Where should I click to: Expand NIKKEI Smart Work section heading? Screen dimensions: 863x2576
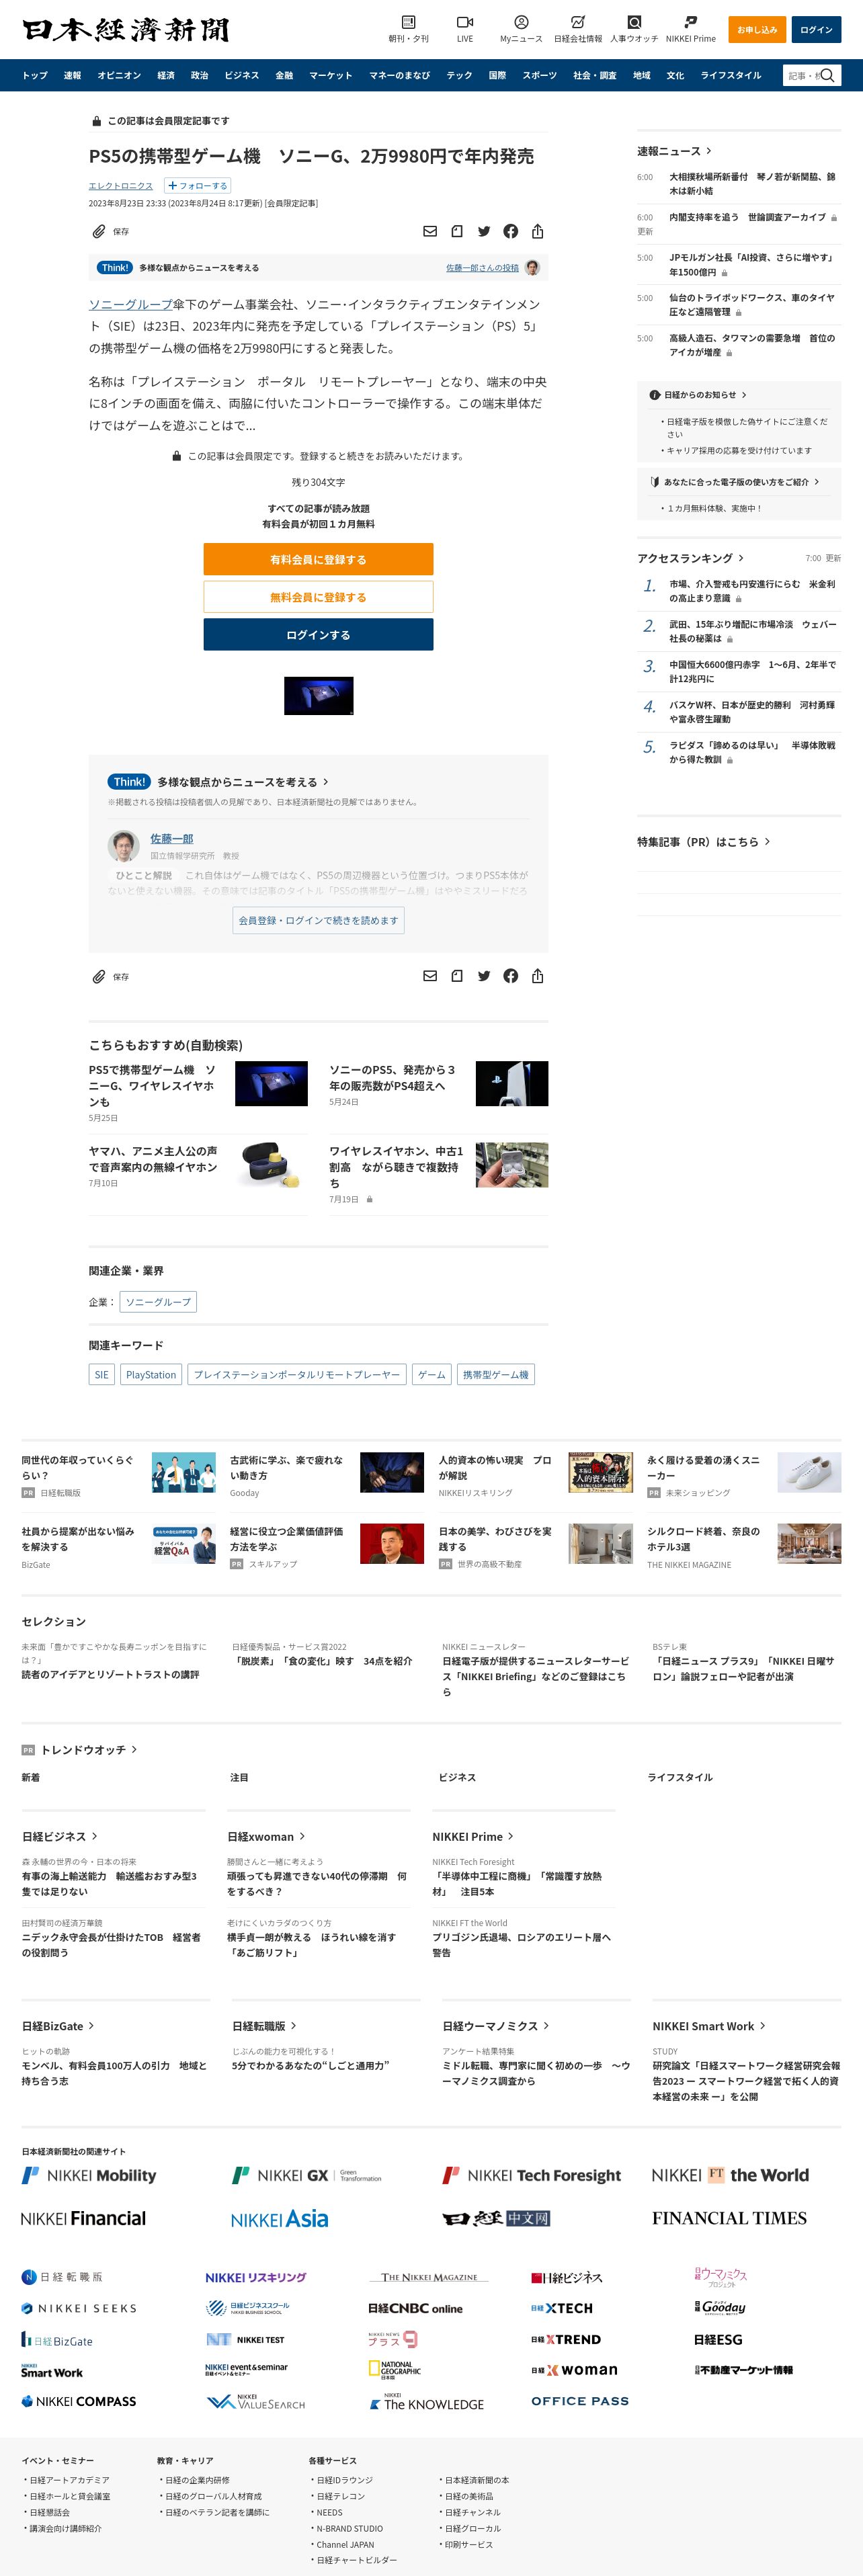pyautogui.click(x=709, y=2026)
